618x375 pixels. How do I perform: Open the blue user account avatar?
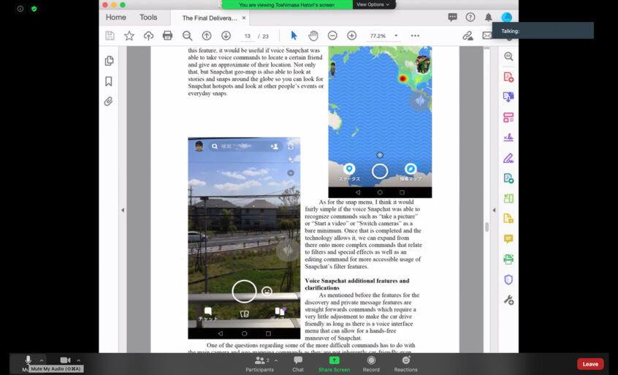[506, 17]
